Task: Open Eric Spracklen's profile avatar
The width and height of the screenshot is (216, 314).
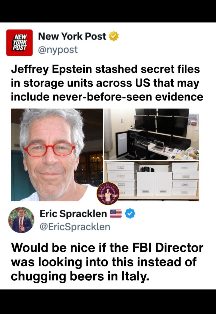Action: pyautogui.click(x=21, y=220)
